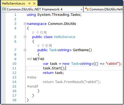
Task: Collapse the HelloService class block
Action: pyautogui.click(x=25, y=37)
